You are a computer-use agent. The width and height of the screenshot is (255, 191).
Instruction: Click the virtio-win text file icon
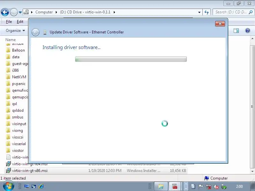coord(8,157)
